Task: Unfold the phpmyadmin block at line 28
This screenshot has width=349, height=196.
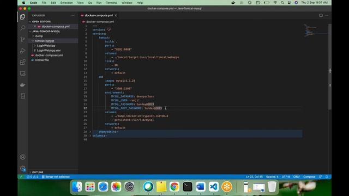Action: coord(90,132)
